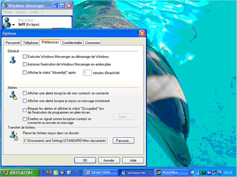Click the round tray icon near clock
This screenshot has width=237, height=177.
[220, 173]
